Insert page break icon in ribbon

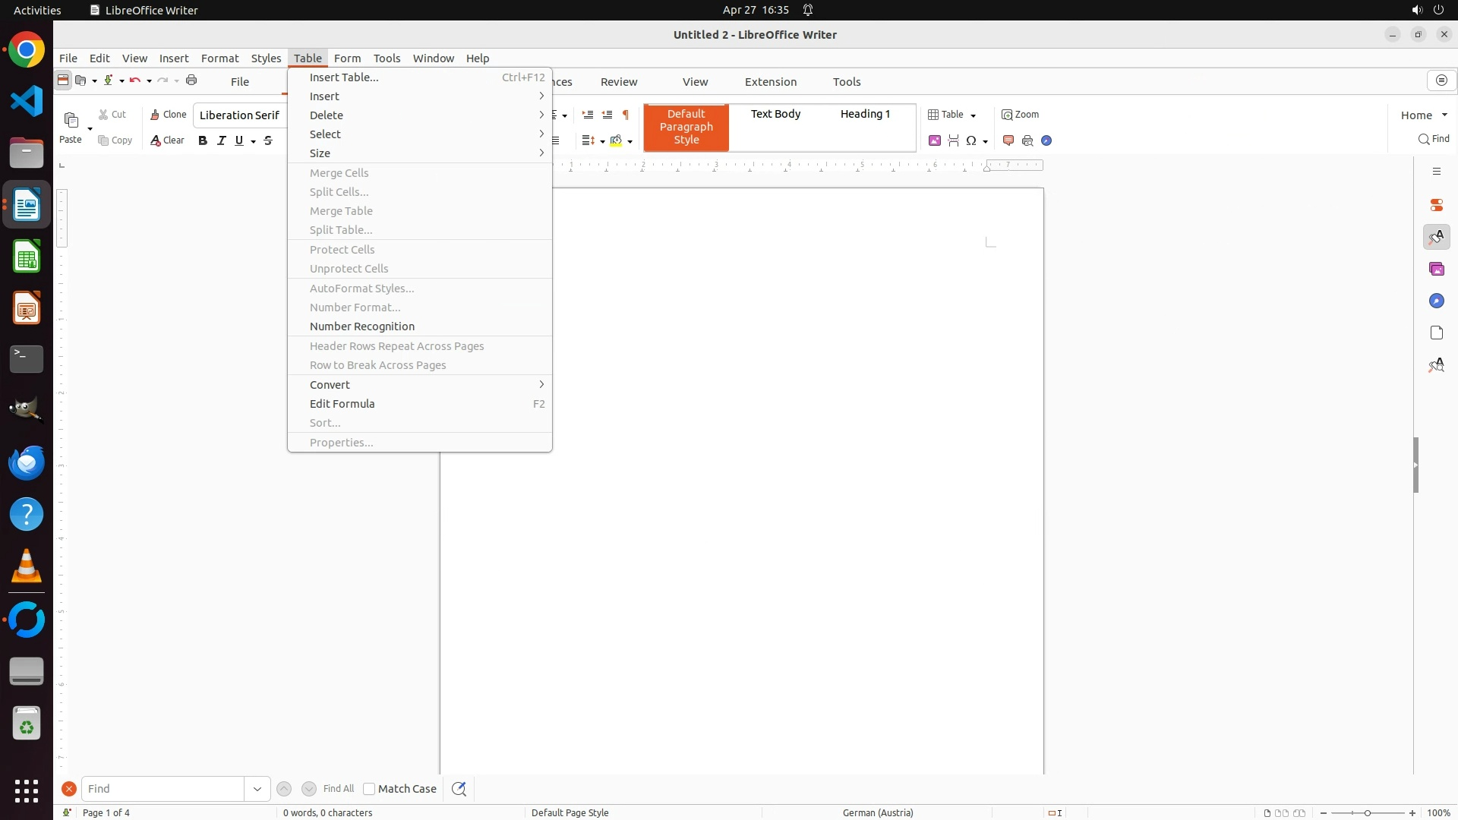(954, 140)
